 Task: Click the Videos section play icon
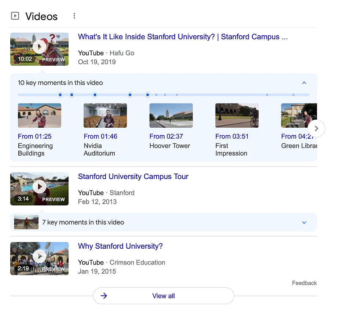tap(15, 16)
